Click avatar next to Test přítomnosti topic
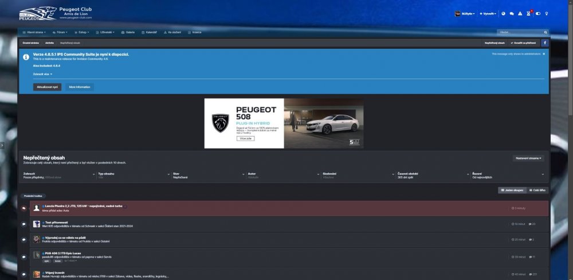 37,224
